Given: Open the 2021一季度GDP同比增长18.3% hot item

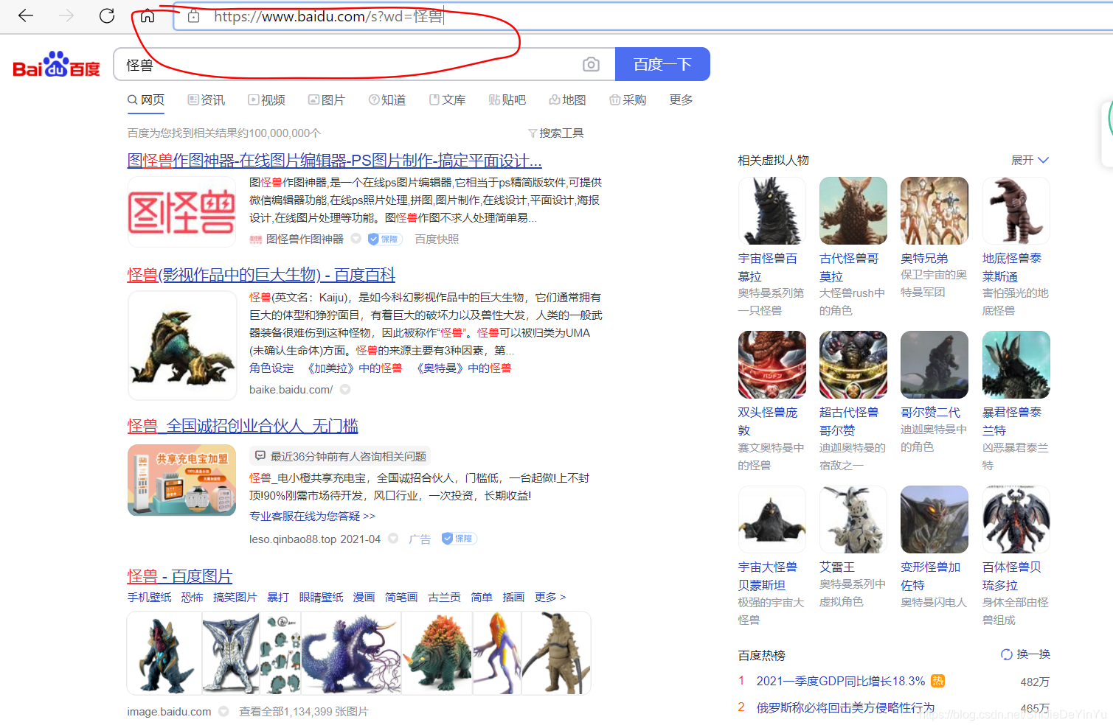Looking at the screenshot, I should (841, 681).
